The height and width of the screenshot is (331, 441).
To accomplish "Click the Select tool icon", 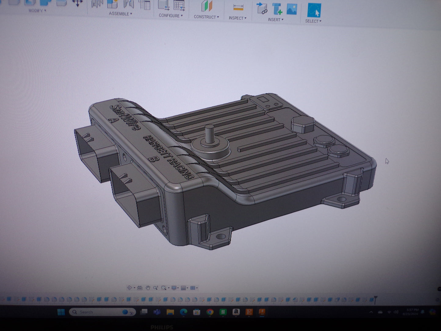I will pos(314,10).
